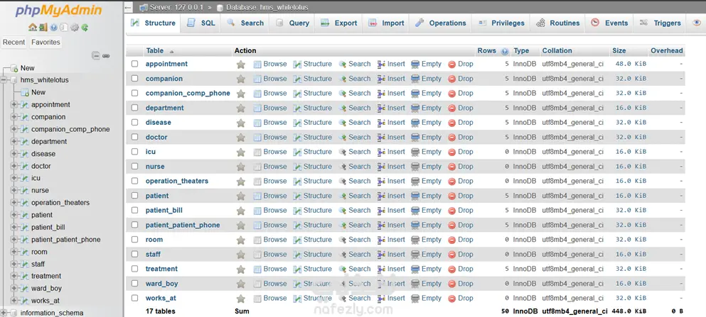Click the Size column header
Viewport: 706px width, 317px height.
[619, 51]
